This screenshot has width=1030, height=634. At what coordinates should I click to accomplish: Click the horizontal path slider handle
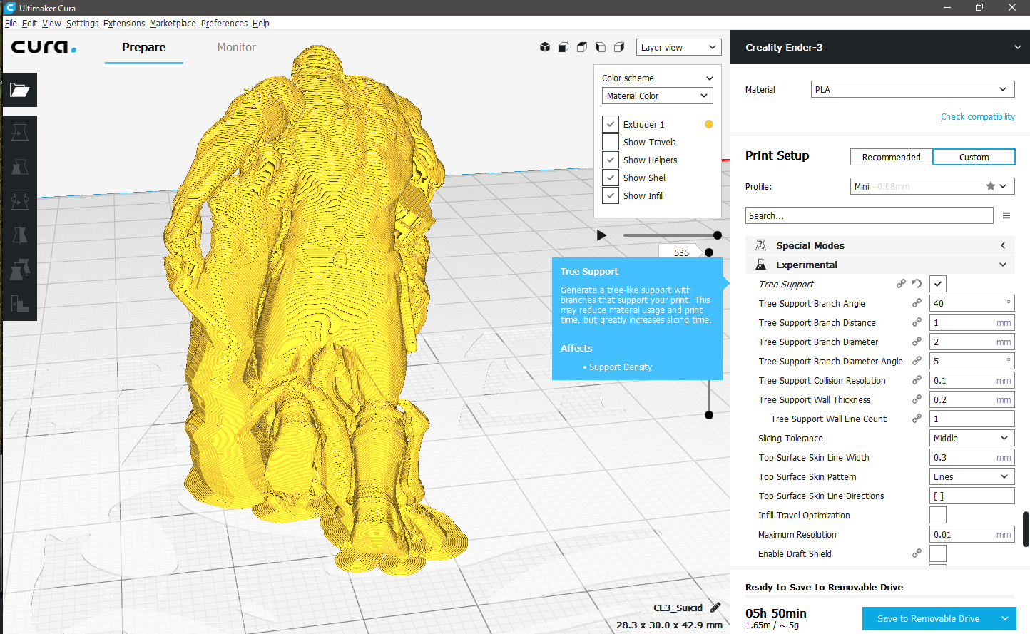718,235
